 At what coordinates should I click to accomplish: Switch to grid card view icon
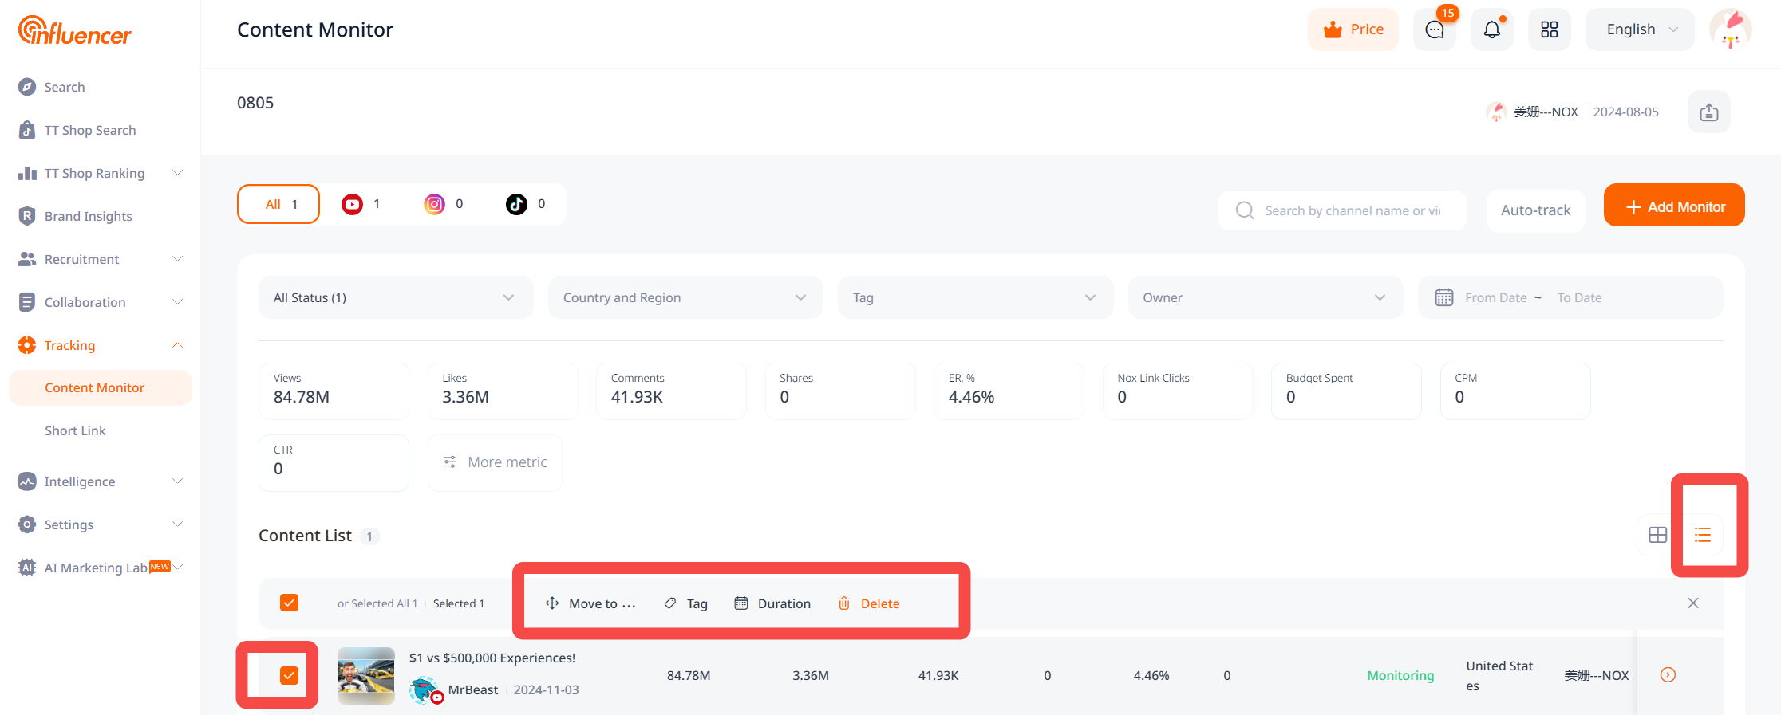click(1657, 535)
